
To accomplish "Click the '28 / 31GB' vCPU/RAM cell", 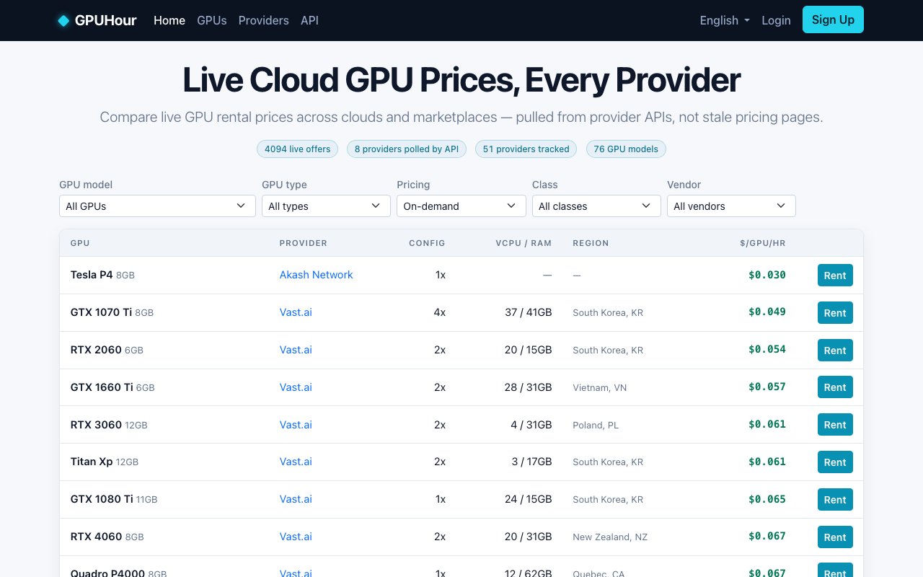I will [x=529, y=387].
